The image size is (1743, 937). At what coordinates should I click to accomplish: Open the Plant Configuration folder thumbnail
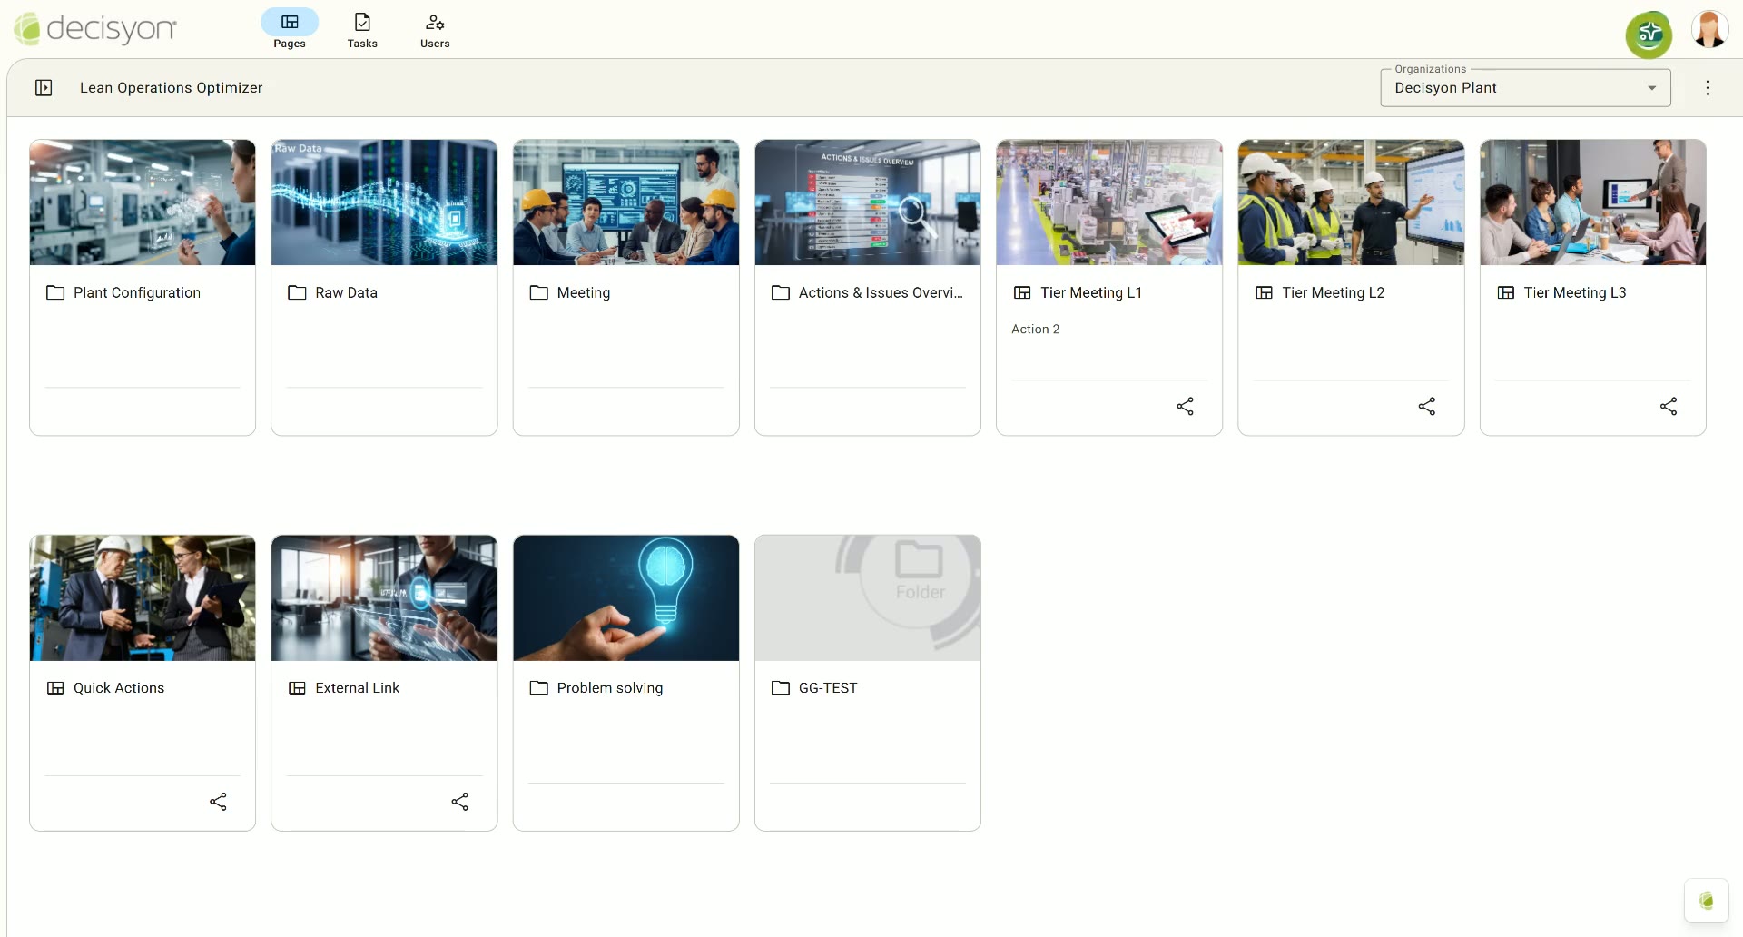pos(143,202)
